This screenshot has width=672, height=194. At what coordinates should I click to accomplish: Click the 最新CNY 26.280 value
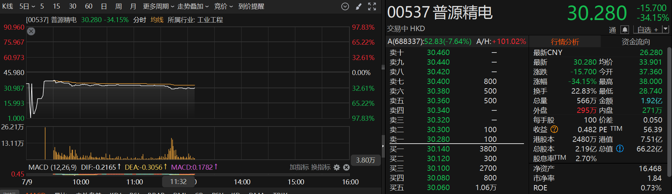(x=651, y=53)
